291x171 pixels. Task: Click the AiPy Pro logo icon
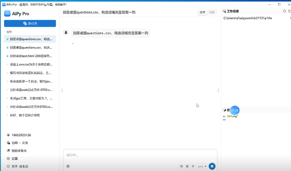[x=7, y=14]
